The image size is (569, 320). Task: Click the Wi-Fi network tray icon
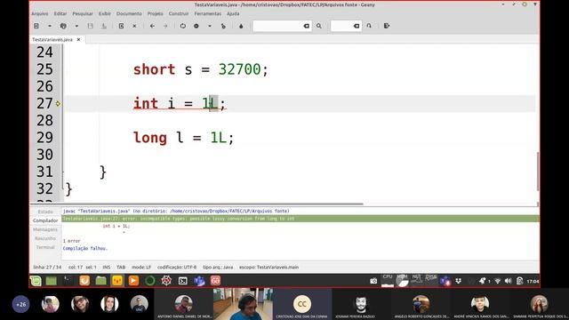[498, 281]
